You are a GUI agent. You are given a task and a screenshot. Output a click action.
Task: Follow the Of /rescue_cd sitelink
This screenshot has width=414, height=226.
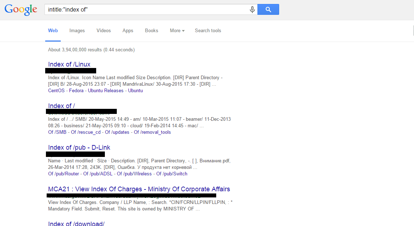86,132
